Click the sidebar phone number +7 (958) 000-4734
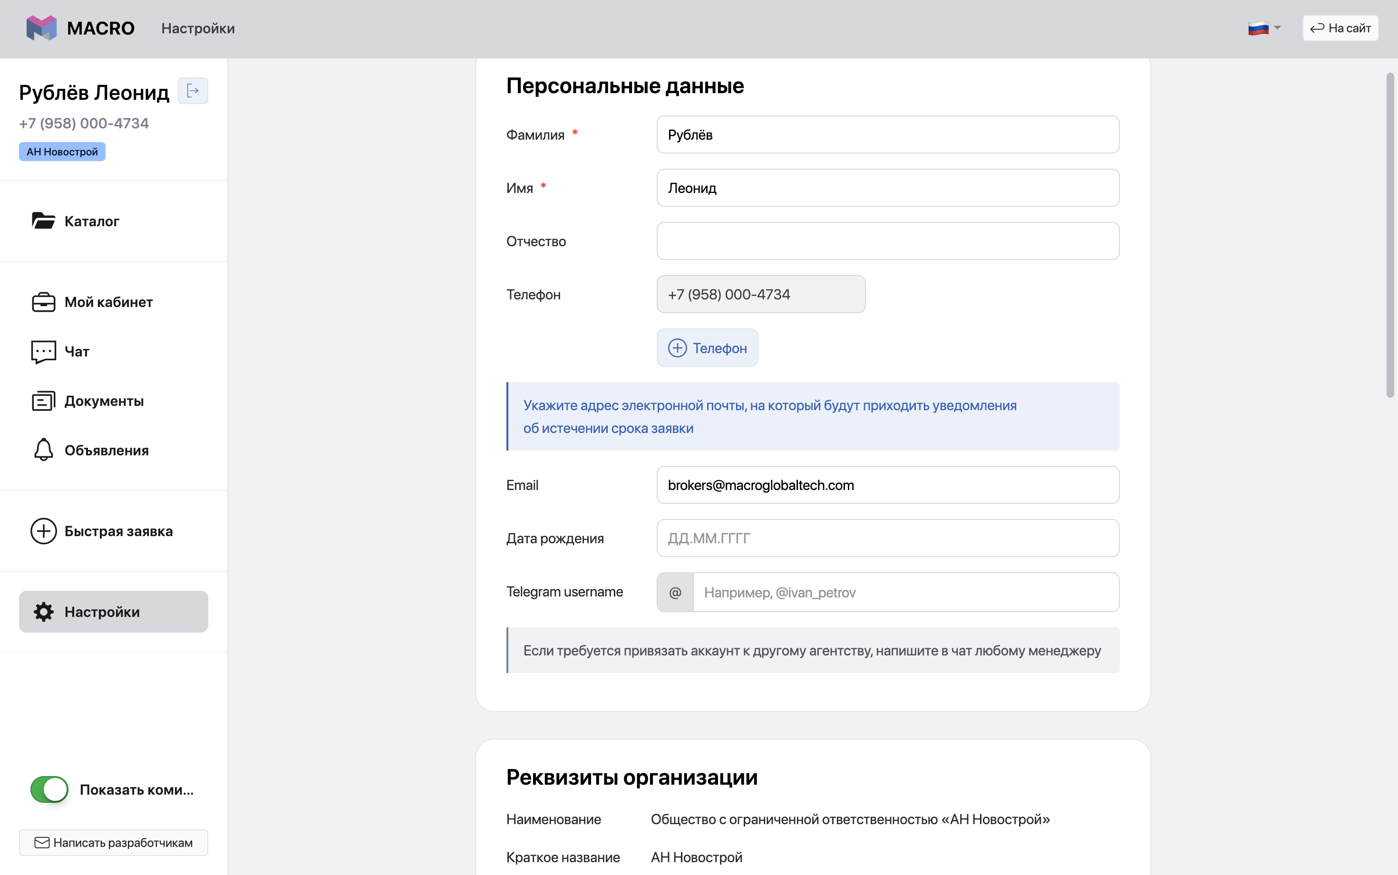The height and width of the screenshot is (875, 1398). click(x=84, y=123)
